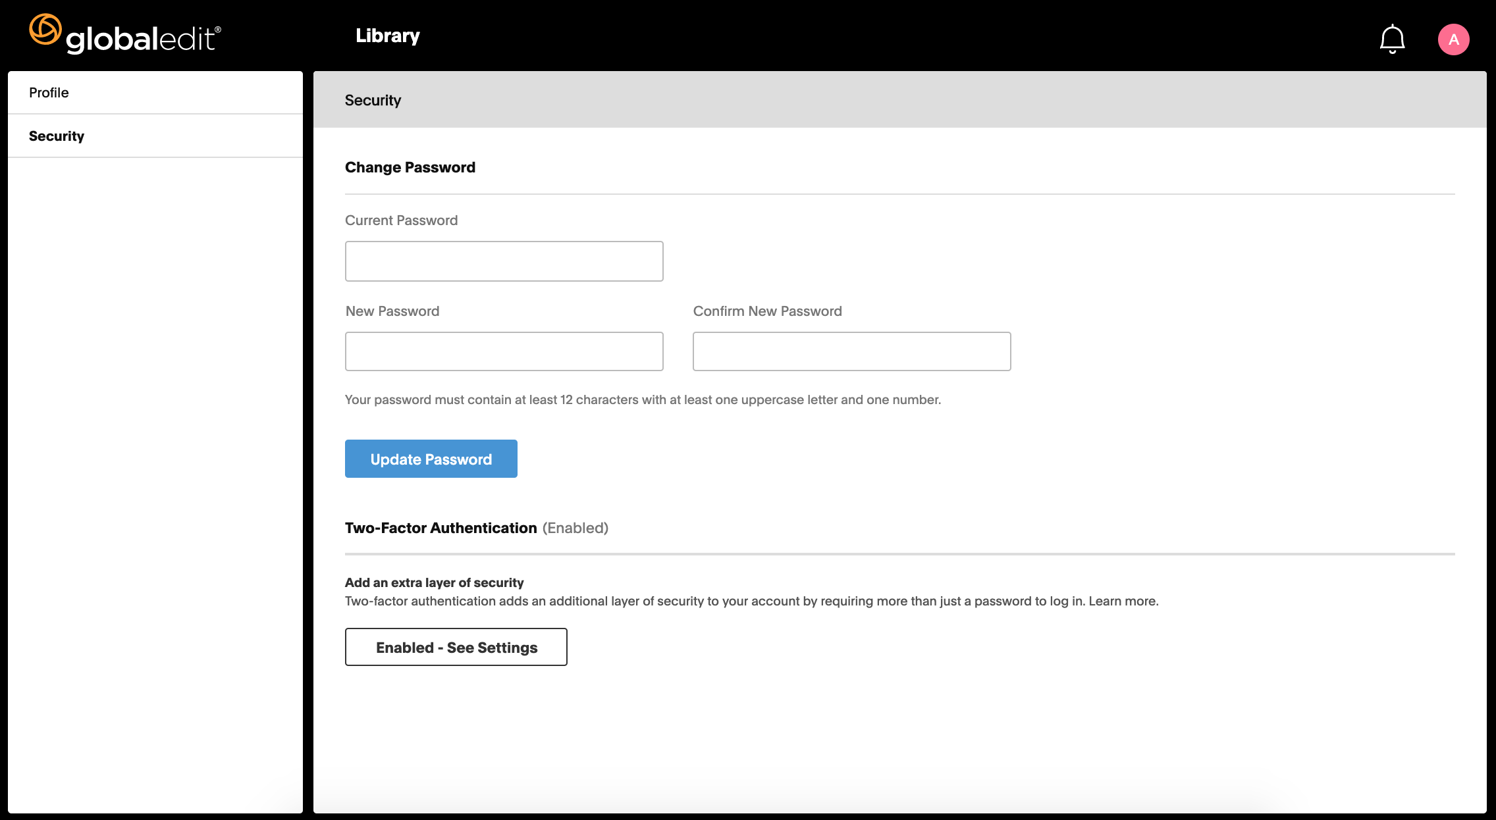Click the Update Password button
This screenshot has width=1496, height=820.
[x=431, y=459]
